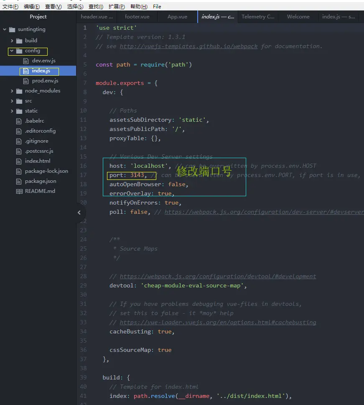Image resolution: width=364 pixels, height=405 pixels.
Task: Open the 扩展(P) menu
Action: tap(117, 7)
